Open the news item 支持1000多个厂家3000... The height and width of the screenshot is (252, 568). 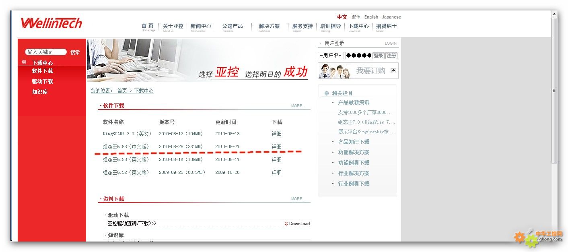click(x=365, y=112)
